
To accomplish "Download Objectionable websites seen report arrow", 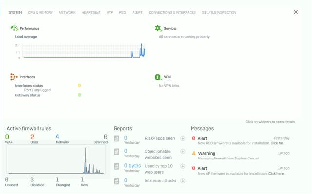I will (183, 151).
